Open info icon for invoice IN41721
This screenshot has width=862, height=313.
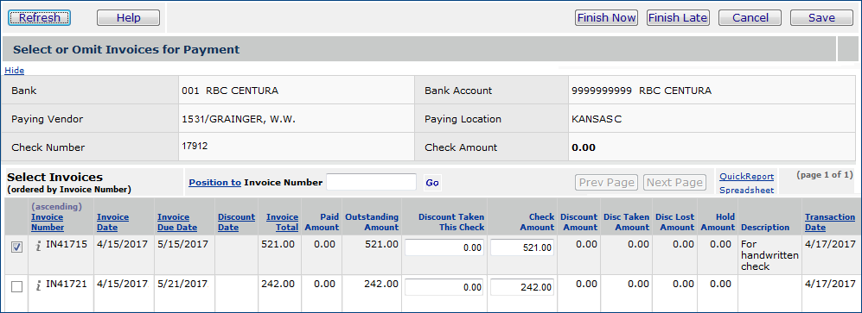point(39,285)
